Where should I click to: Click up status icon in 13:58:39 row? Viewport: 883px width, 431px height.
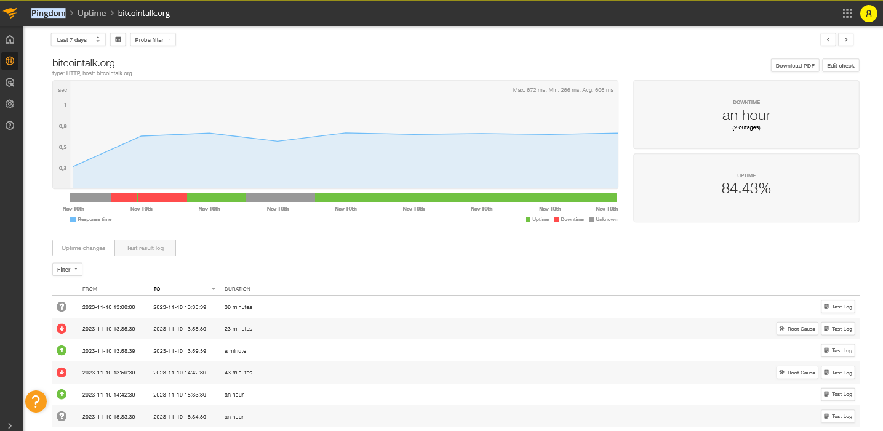tap(62, 350)
